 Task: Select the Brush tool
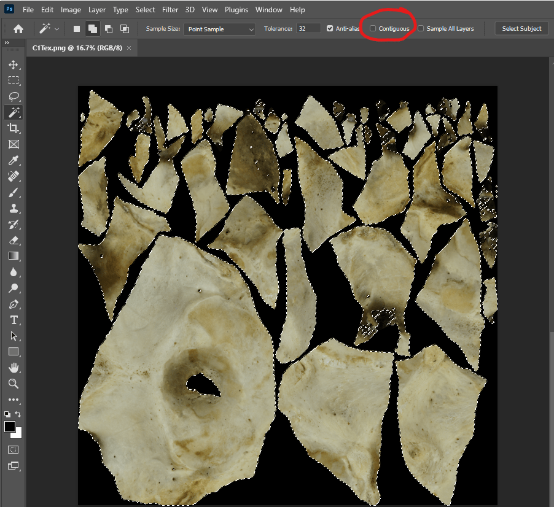click(13, 192)
